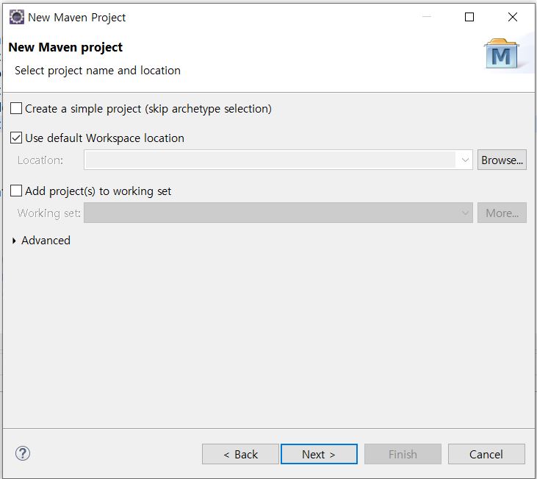
Task: Proceed with the Next button
Action: 319,454
